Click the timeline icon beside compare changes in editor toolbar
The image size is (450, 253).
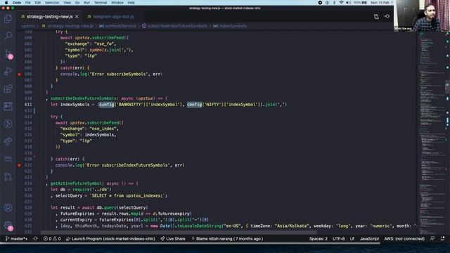coord(387,16)
